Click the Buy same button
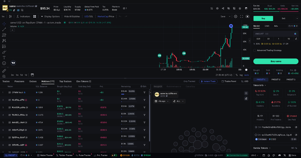This screenshot has width=301, height=158. [x=276, y=61]
